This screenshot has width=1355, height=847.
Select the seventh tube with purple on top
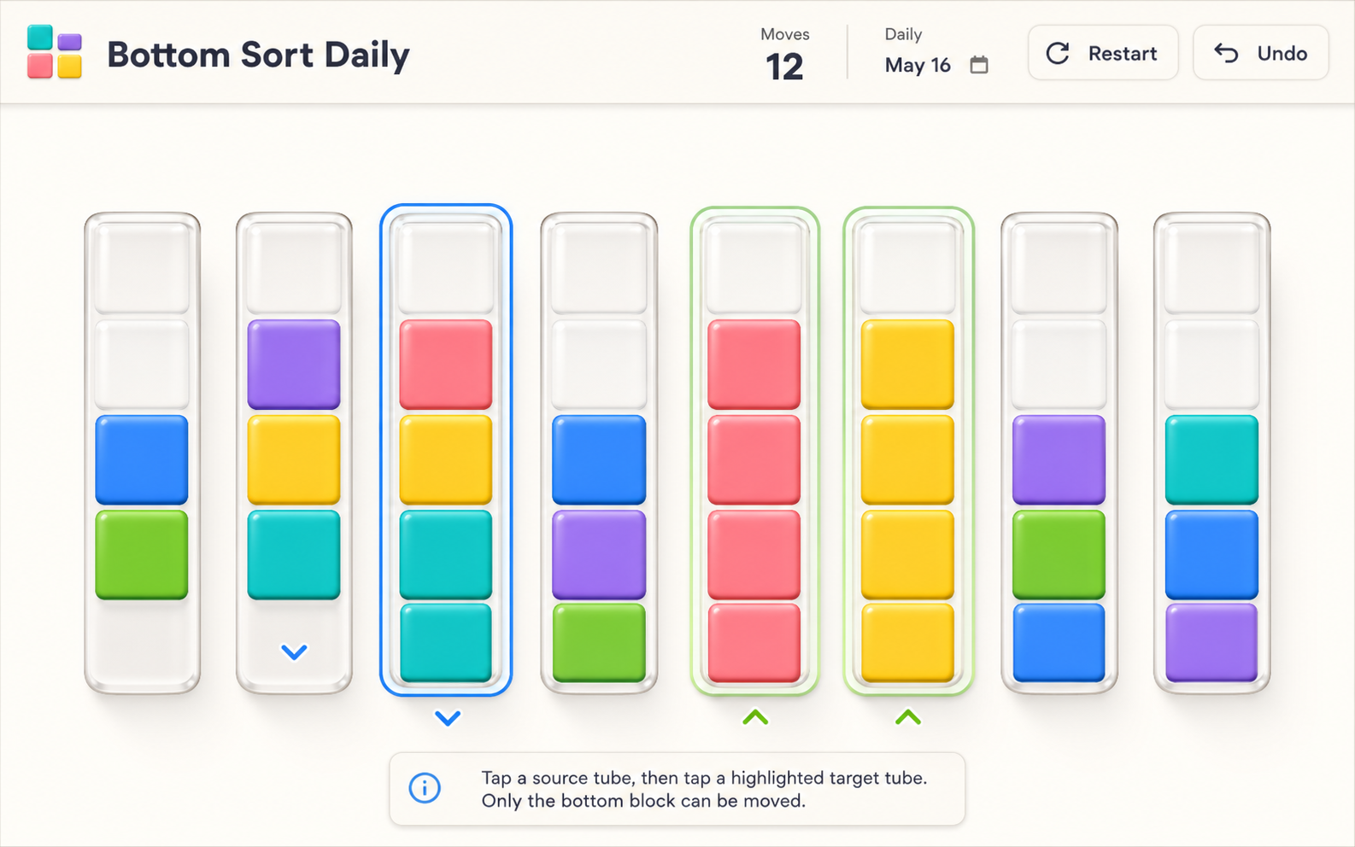1059,453
